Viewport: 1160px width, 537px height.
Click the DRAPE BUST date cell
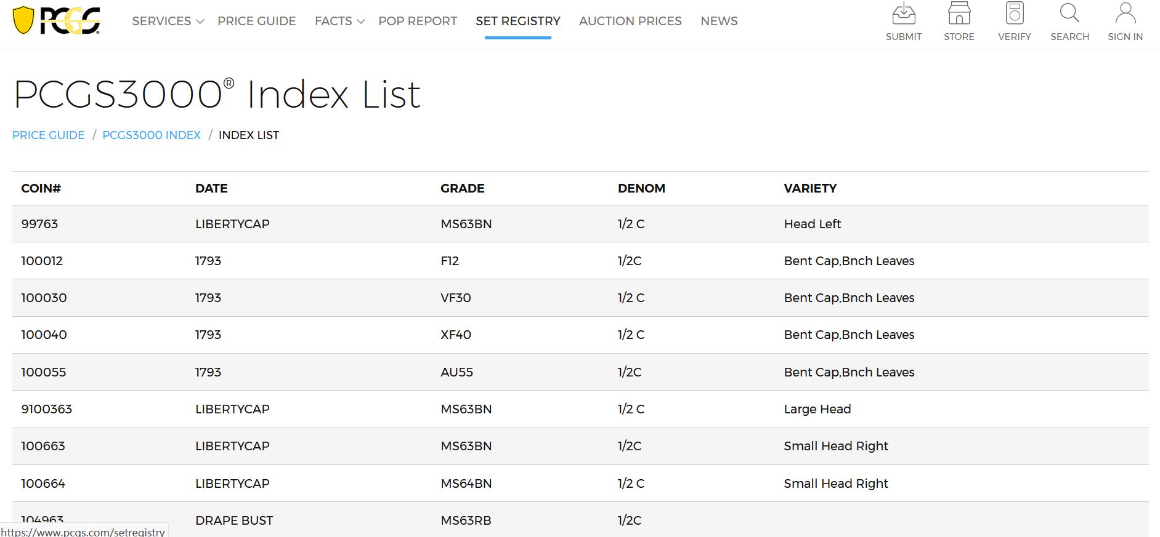234,520
